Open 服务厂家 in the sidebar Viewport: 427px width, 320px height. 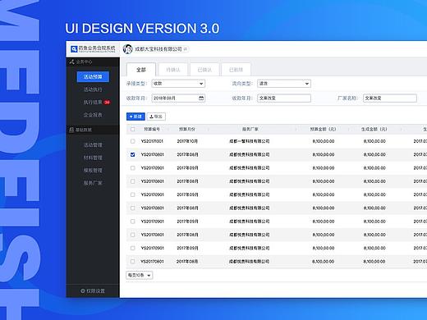click(x=93, y=183)
